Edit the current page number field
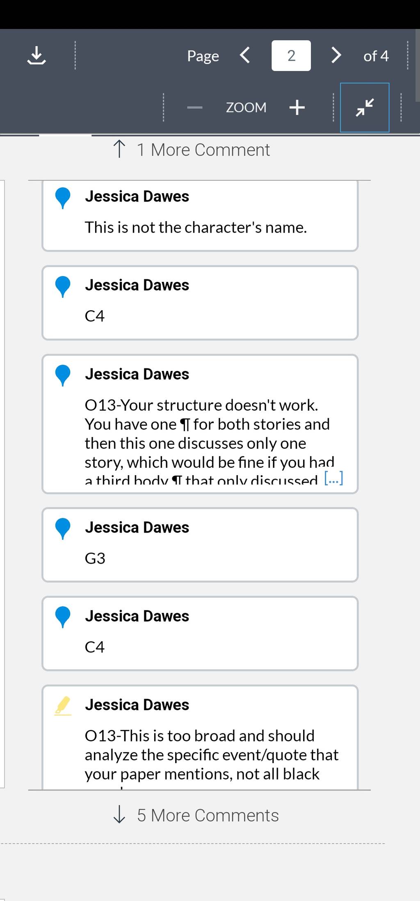 [x=291, y=55]
